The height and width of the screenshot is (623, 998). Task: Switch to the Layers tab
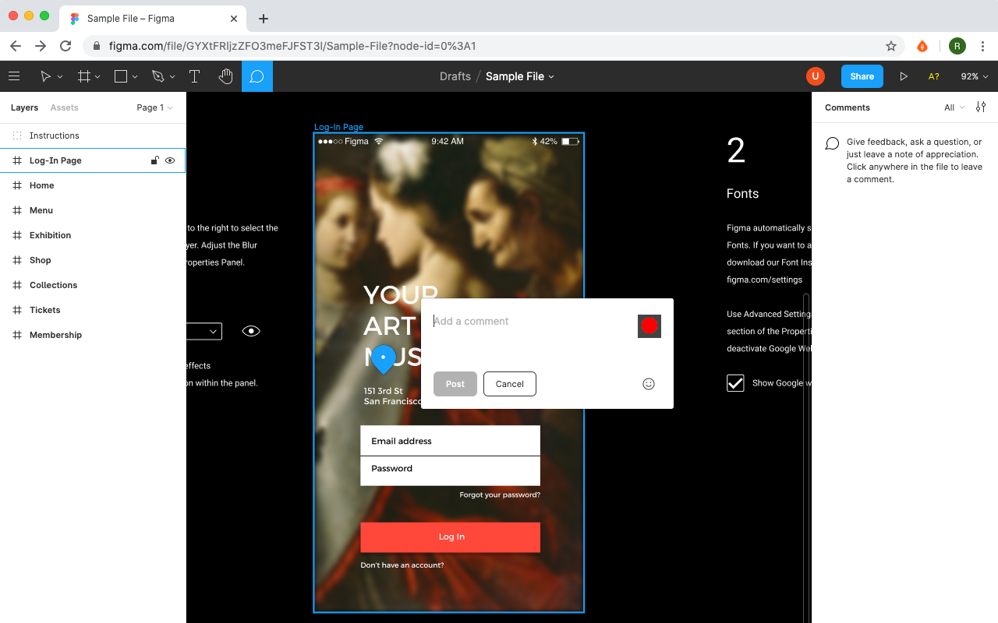pos(24,107)
